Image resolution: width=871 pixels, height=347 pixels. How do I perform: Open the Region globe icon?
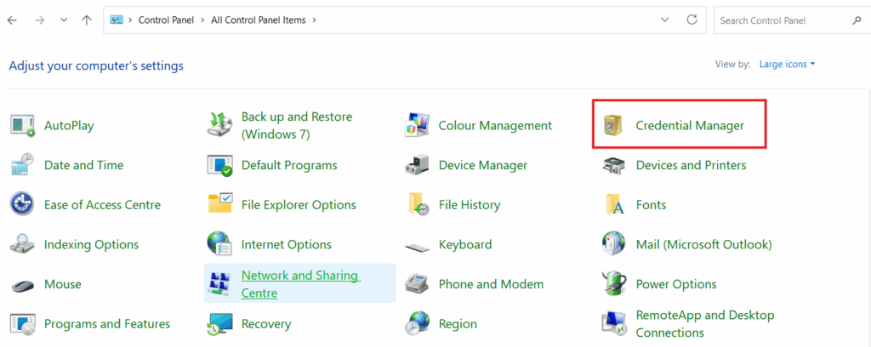pyautogui.click(x=417, y=324)
